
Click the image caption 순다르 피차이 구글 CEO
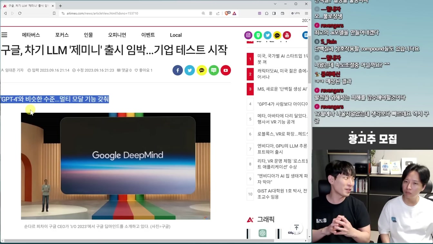[97, 227]
